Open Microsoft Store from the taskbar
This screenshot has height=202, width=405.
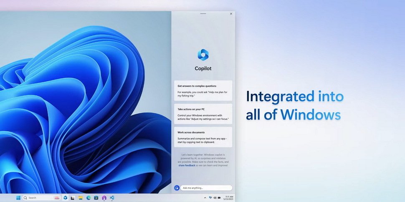tap(96, 197)
